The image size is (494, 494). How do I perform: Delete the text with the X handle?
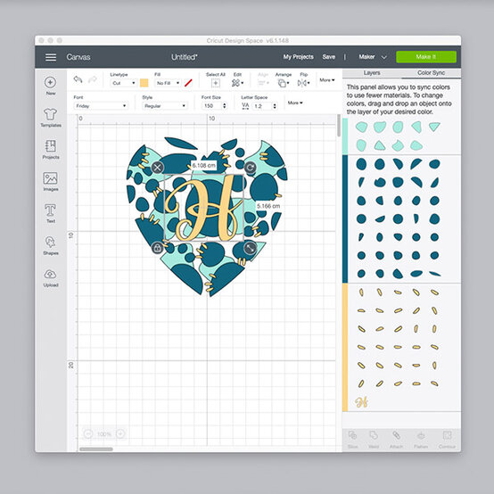pyautogui.click(x=157, y=168)
